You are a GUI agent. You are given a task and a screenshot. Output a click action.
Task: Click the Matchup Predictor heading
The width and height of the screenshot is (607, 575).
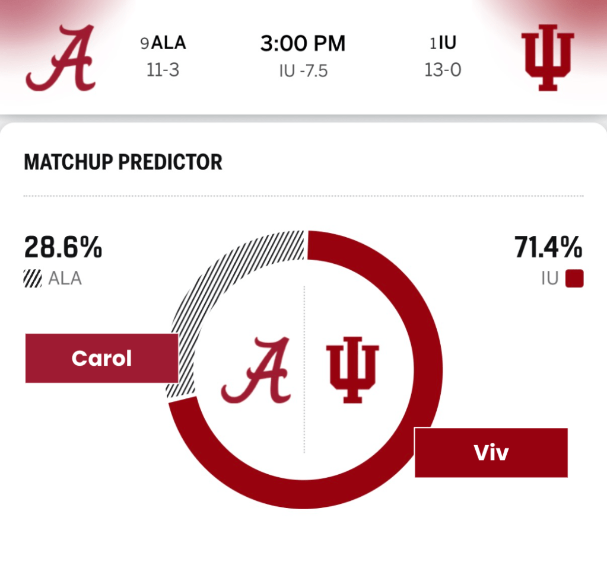[x=123, y=162]
